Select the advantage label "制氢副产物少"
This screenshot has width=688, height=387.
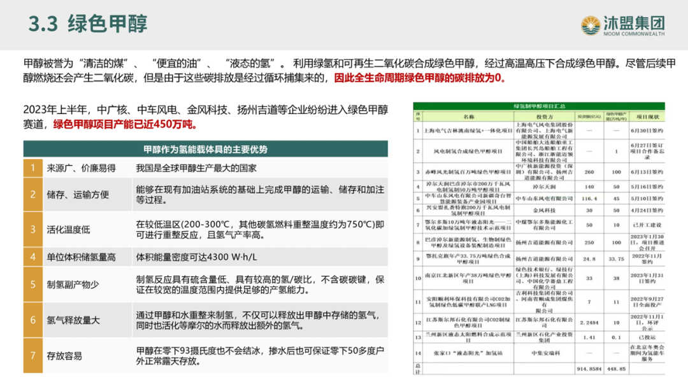[x=73, y=285]
